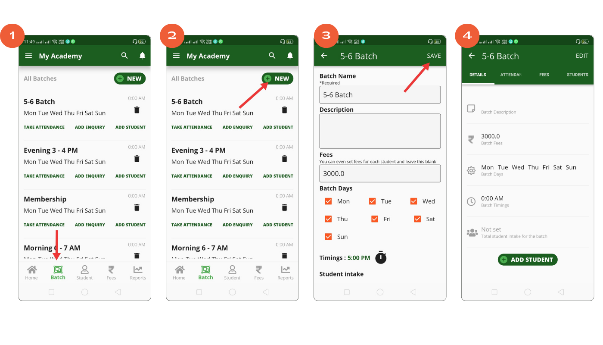The height and width of the screenshot is (345, 603).
Task: Open hamburger menu in screen 1
Action: coord(28,56)
